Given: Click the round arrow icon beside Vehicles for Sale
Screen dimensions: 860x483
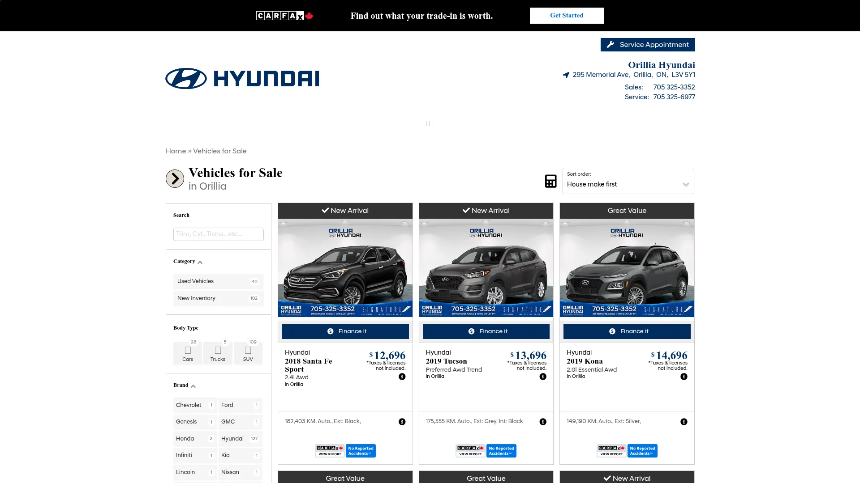Looking at the screenshot, I should [175, 179].
